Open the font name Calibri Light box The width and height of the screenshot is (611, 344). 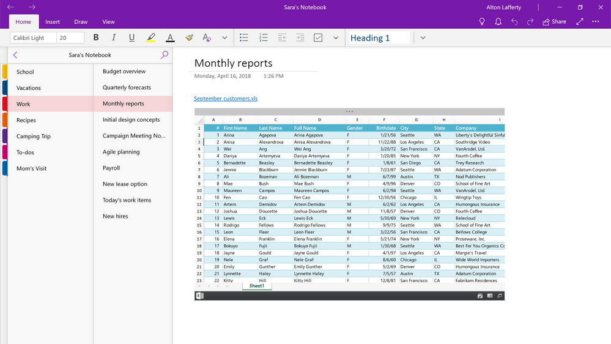(33, 38)
